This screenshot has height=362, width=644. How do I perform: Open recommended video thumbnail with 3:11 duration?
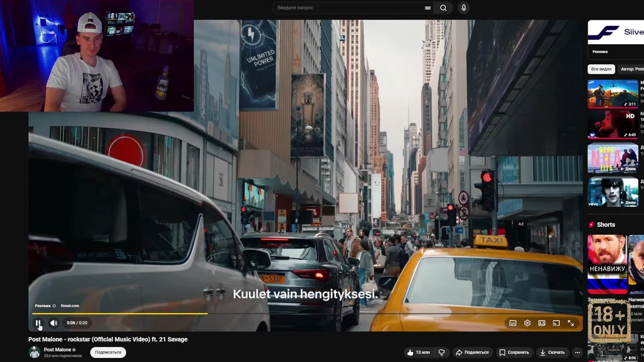[613, 94]
